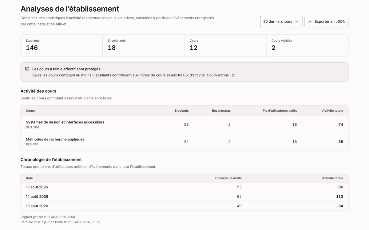Select the 13 août 2026 row
The width and height of the screenshot is (369, 230).
click(x=184, y=206)
